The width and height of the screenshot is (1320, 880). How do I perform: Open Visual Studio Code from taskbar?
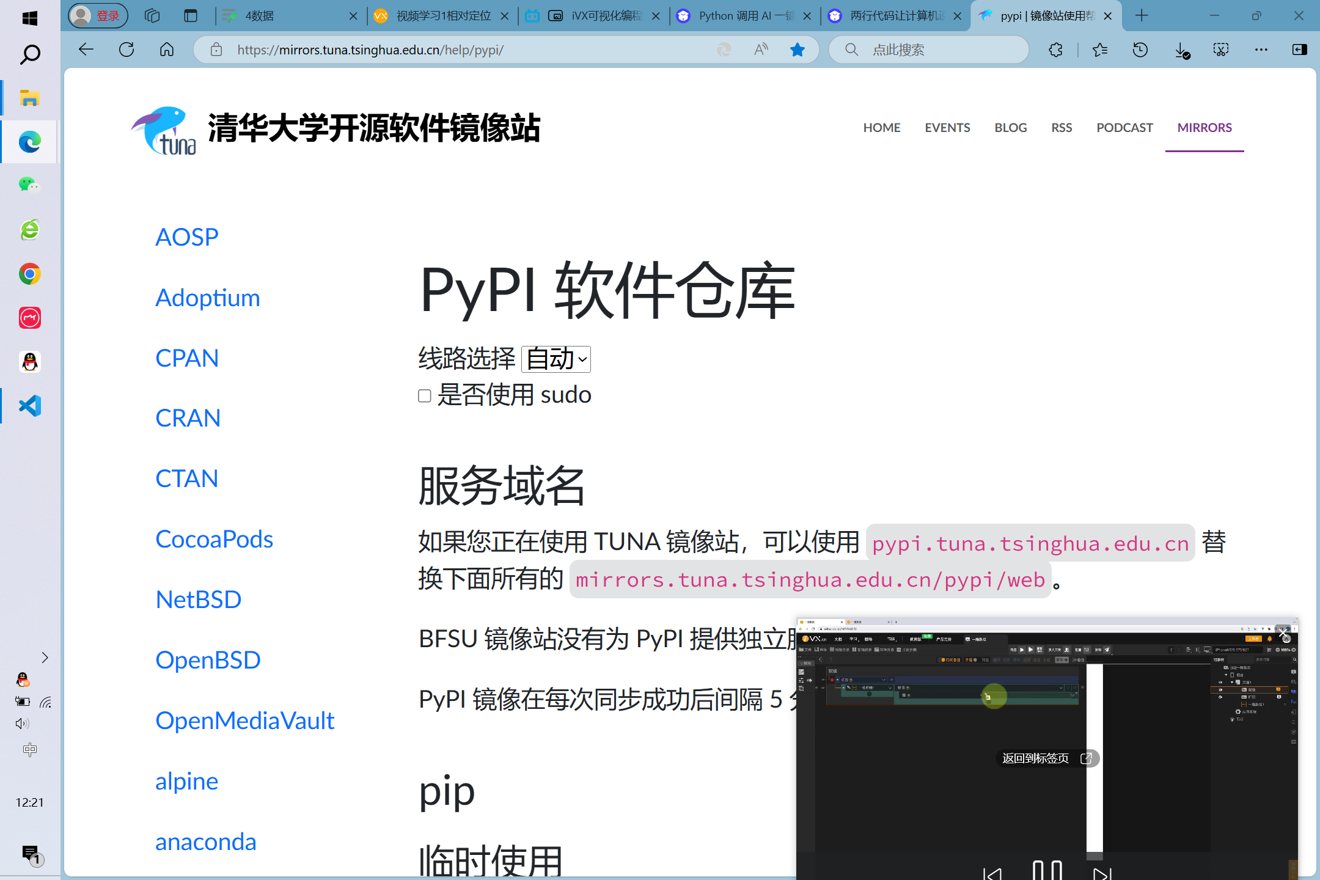(x=29, y=406)
